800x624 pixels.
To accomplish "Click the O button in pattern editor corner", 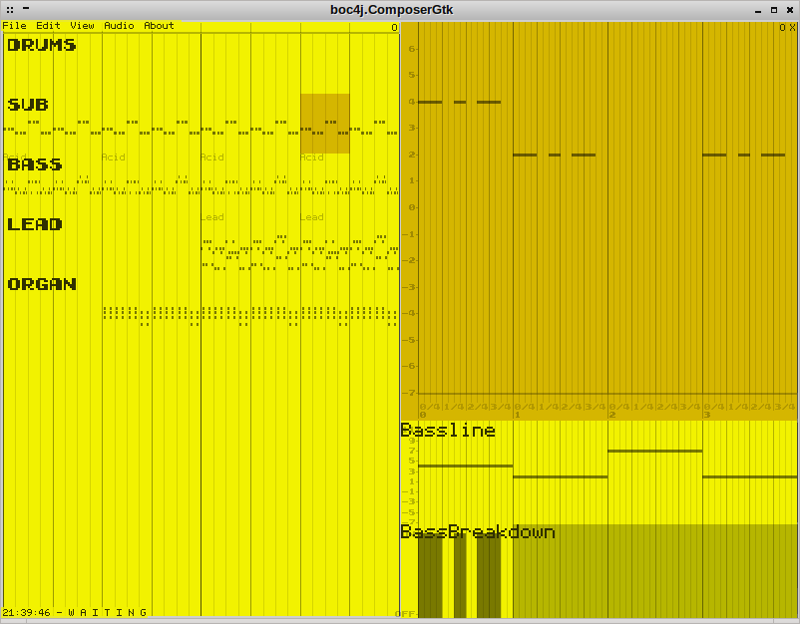I will coord(782,28).
